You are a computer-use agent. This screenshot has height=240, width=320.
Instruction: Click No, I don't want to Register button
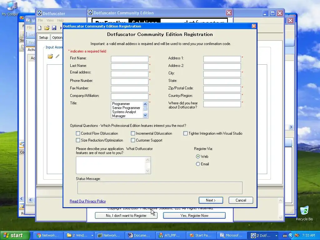(x=126, y=216)
